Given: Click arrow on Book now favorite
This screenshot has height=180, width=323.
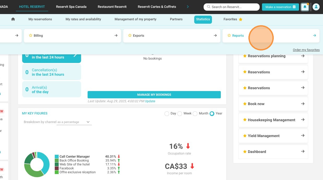Looking at the screenshot, I should (303, 104).
